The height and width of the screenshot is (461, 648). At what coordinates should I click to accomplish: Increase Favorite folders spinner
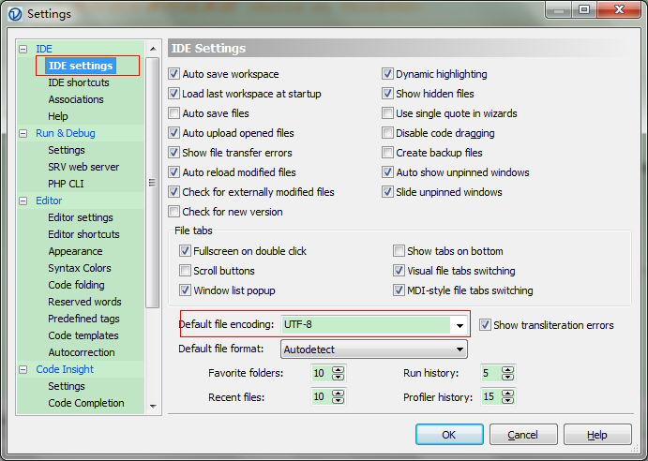[338, 369]
